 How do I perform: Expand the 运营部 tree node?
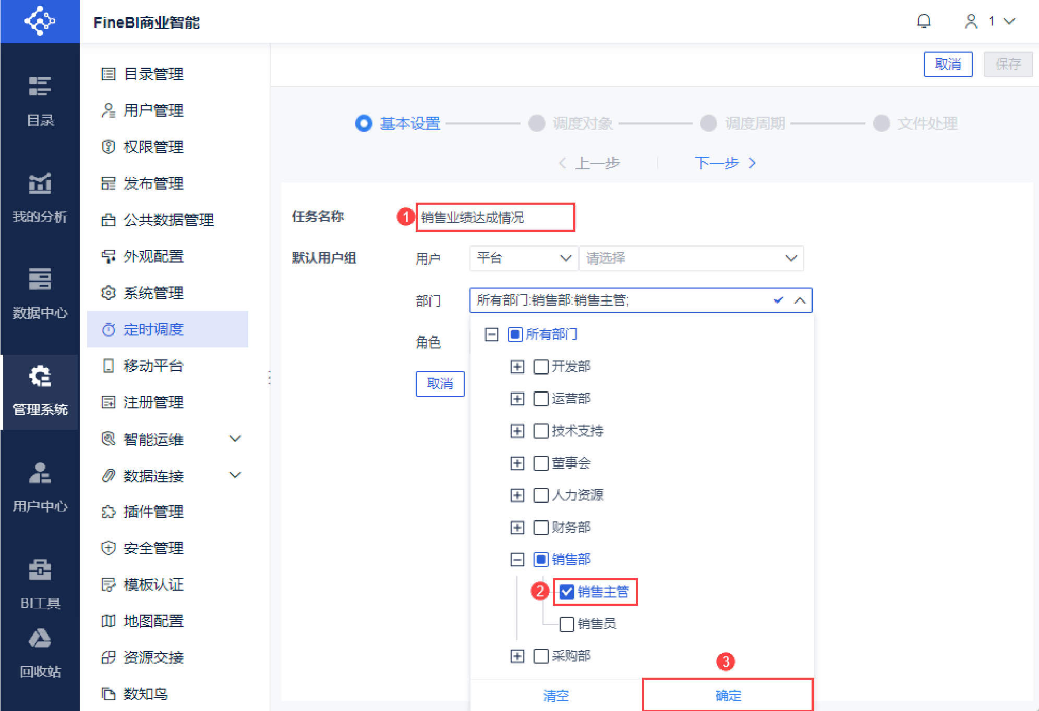(x=517, y=399)
